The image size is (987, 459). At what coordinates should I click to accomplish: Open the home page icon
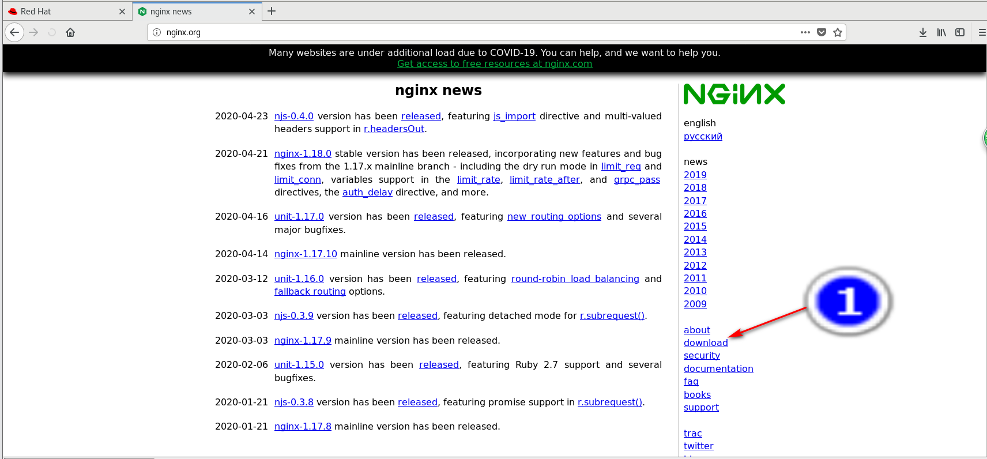[x=70, y=32]
